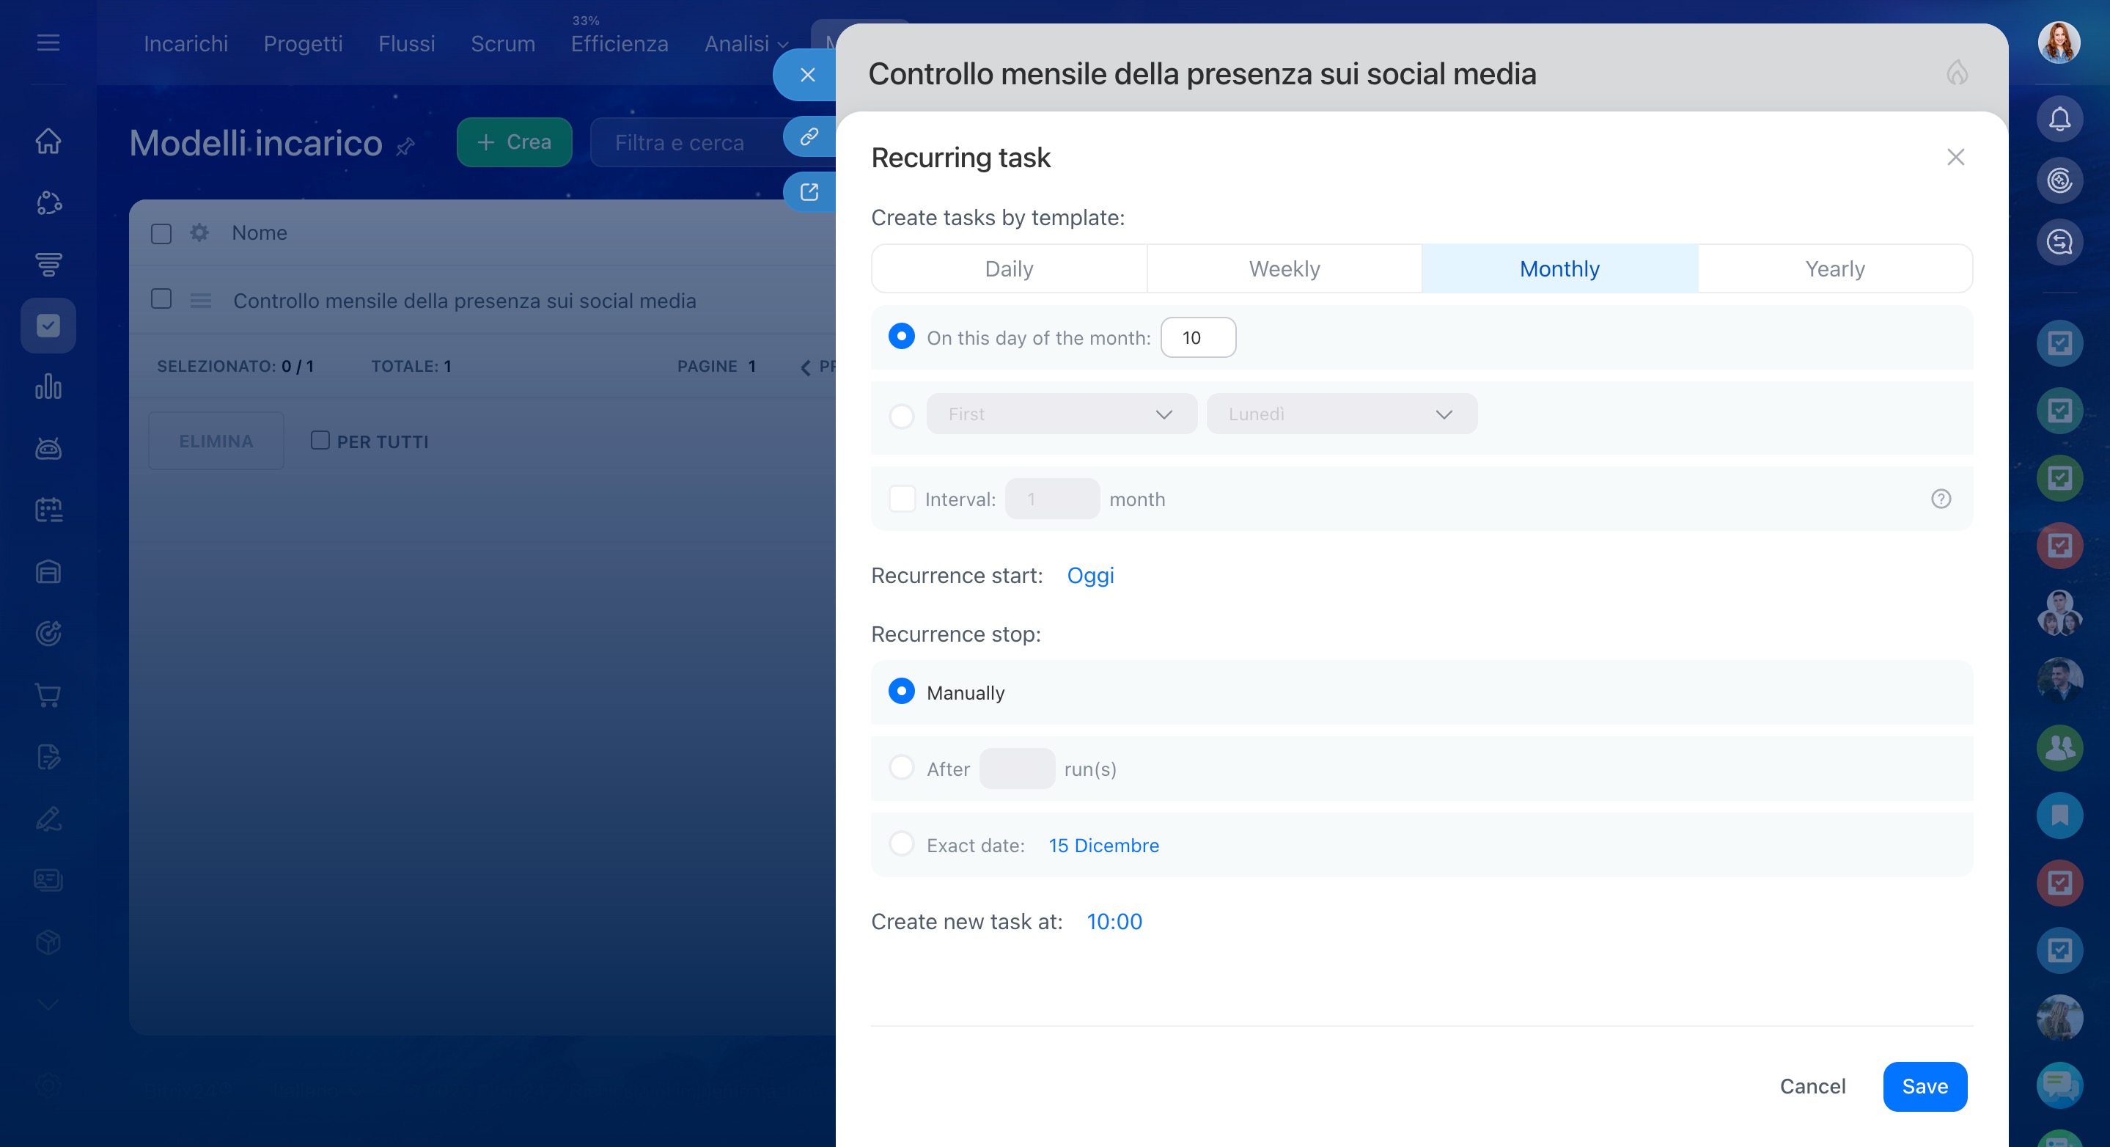Open task in new window icon

coord(809,191)
